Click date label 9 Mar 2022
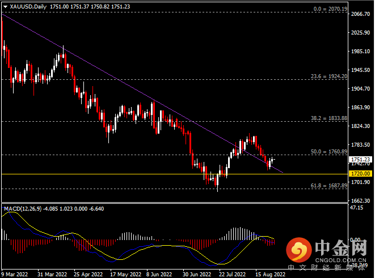The image size is (375, 278). (x=15, y=275)
